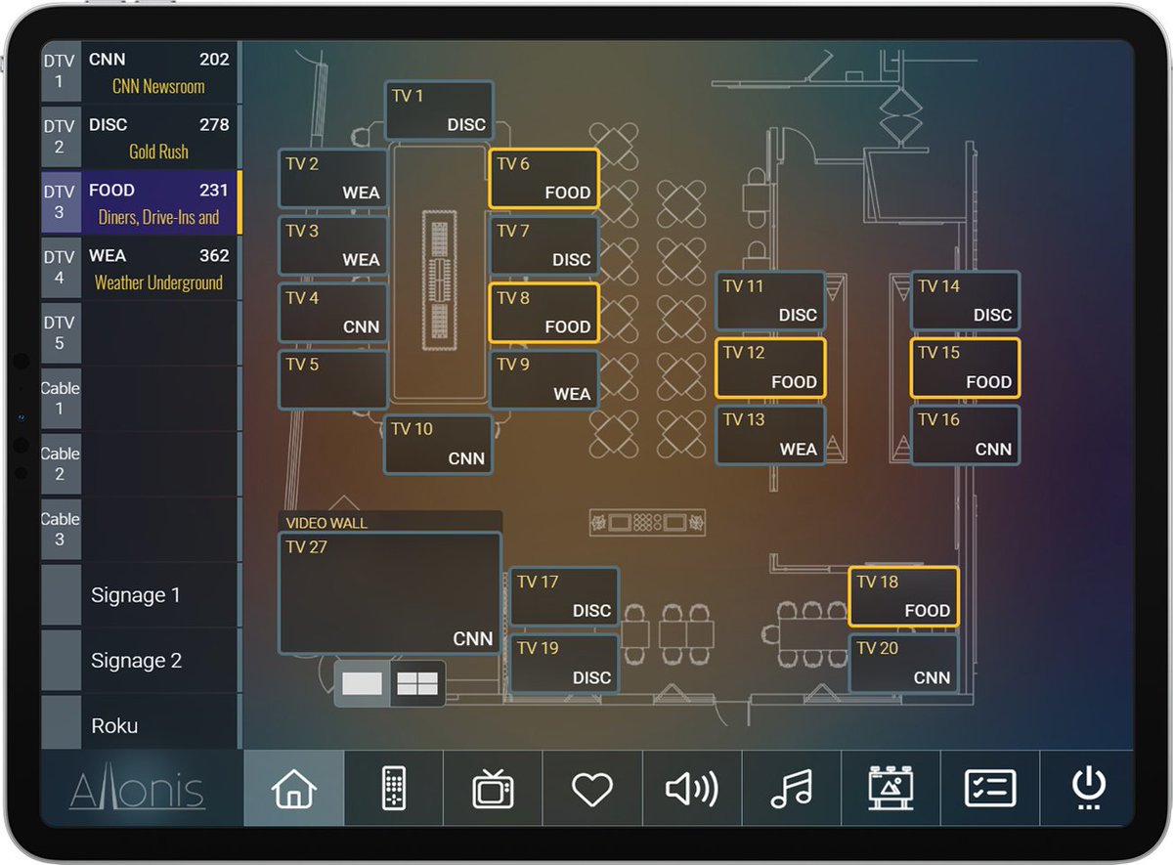Select TV 15 showing FOOD
Image resolution: width=1173 pixels, height=865 pixels.
pyautogui.click(x=965, y=368)
